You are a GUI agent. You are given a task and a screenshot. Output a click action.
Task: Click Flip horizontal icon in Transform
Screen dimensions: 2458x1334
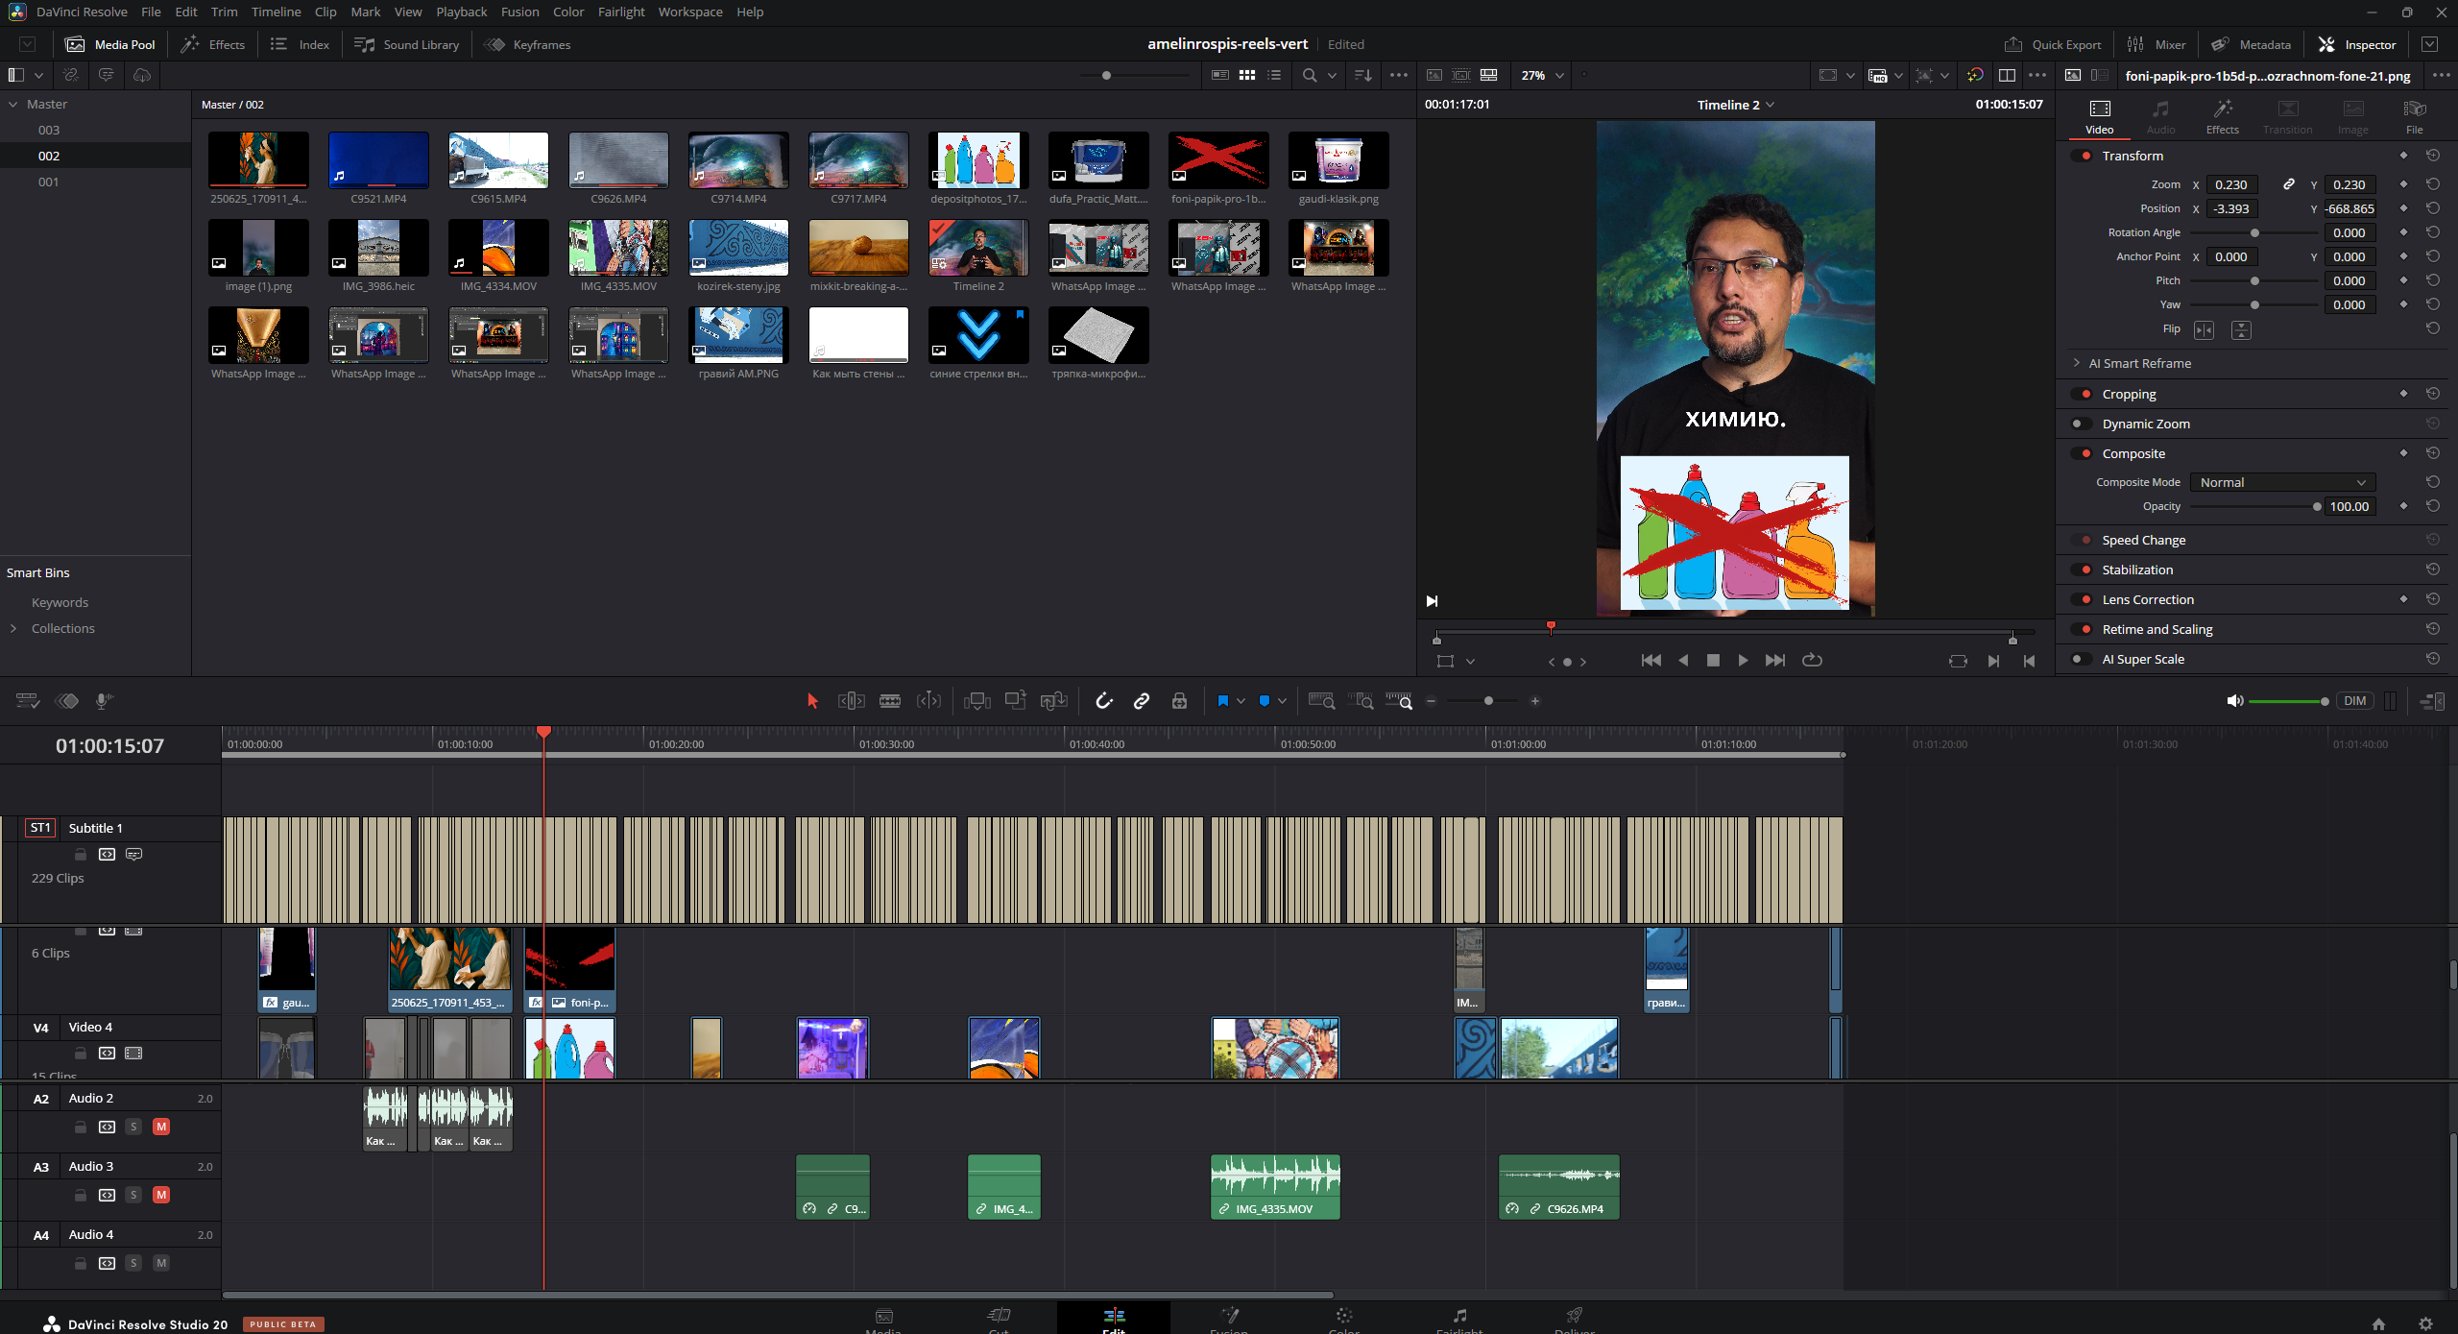(2204, 329)
